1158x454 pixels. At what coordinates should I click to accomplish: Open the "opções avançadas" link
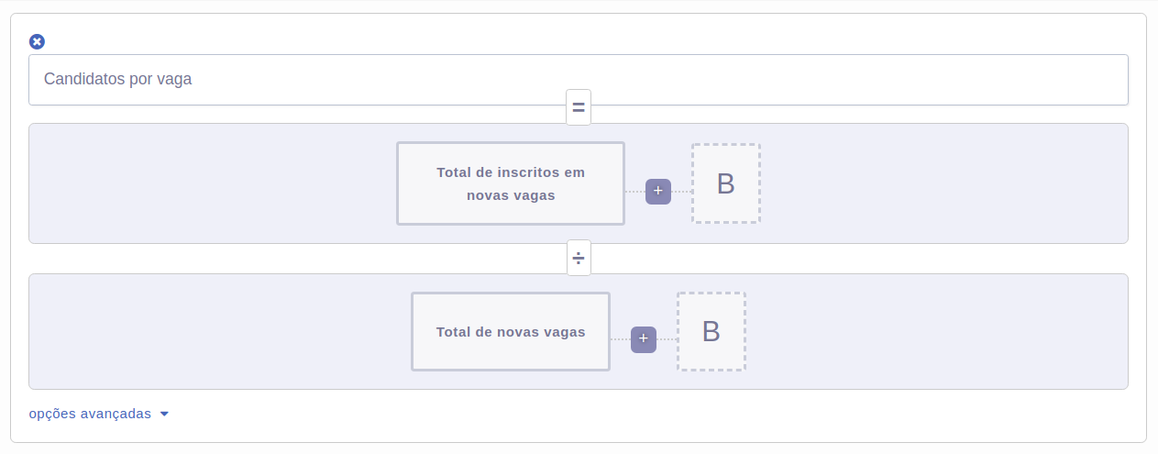[90, 414]
